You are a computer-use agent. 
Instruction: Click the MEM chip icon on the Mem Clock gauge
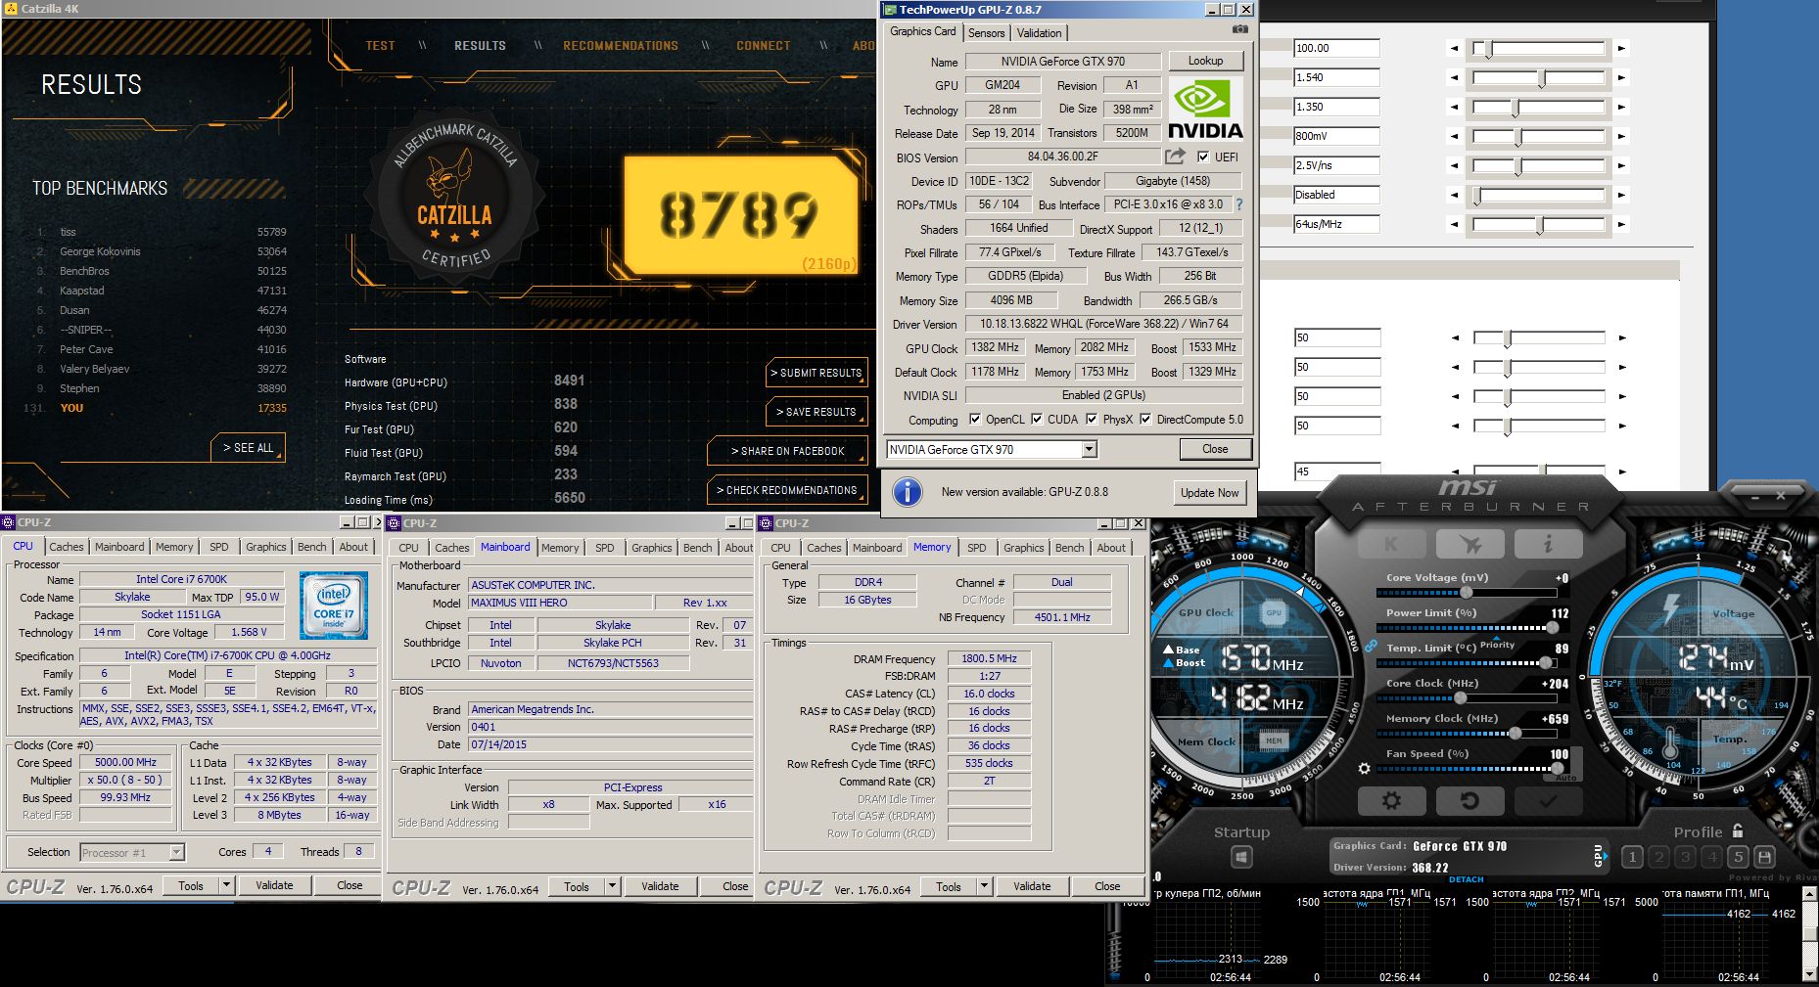tap(1273, 740)
